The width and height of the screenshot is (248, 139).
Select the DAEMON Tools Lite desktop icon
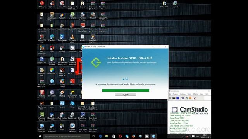pyautogui.click(x=42, y=128)
